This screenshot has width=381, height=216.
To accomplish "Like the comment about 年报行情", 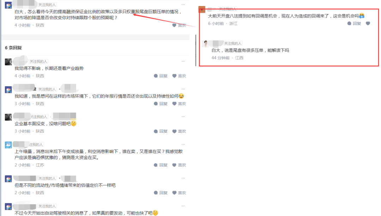I will point(179,104).
